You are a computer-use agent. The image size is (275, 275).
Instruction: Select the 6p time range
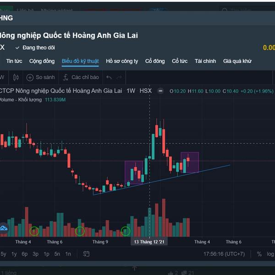[25, 254]
